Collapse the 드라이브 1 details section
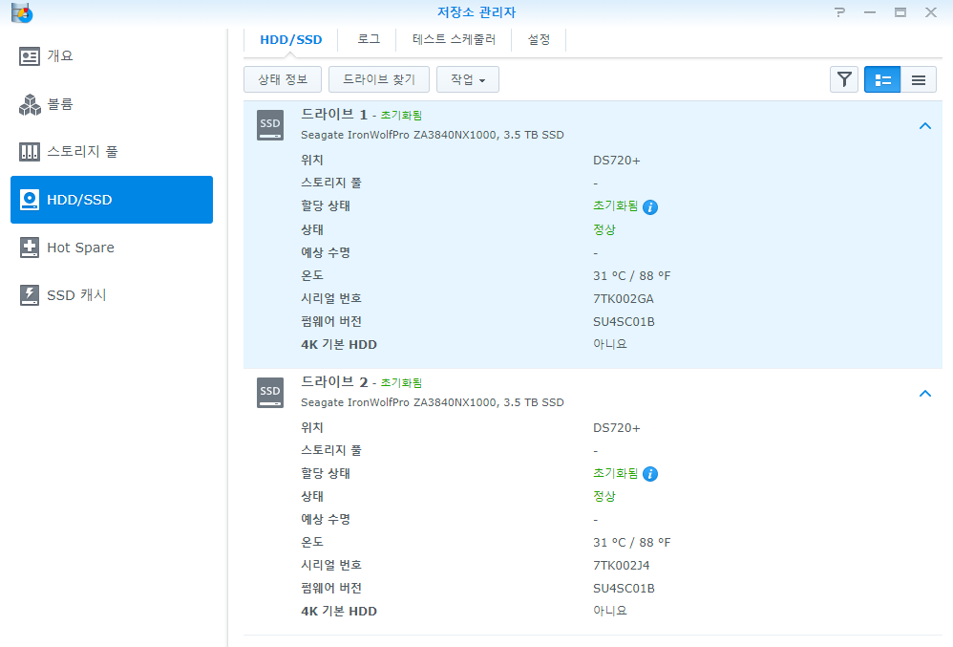This screenshot has width=953, height=647. (924, 125)
